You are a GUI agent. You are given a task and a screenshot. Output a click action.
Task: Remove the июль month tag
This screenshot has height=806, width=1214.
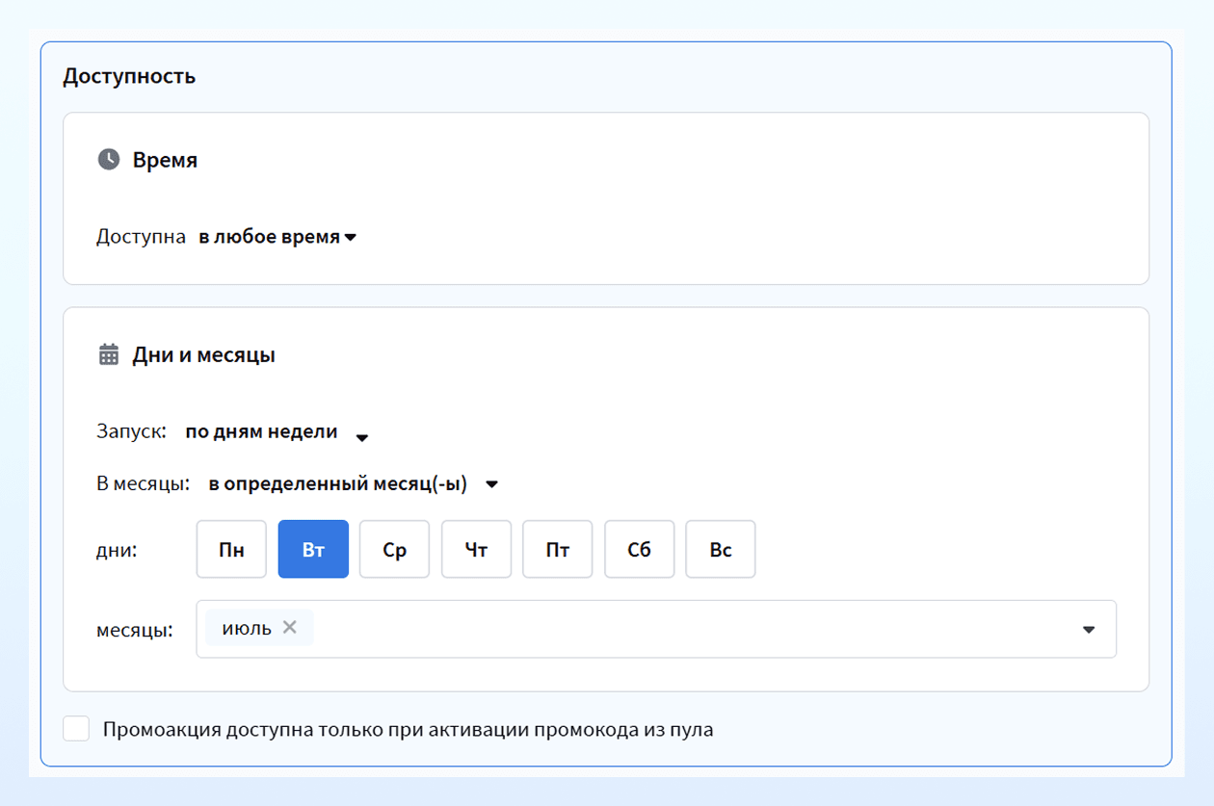289,628
